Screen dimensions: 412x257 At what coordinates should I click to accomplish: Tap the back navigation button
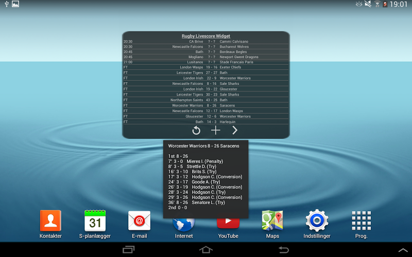coord(284,249)
